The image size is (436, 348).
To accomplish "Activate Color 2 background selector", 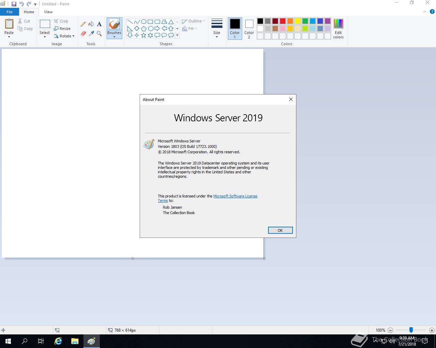I will (x=249, y=28).
